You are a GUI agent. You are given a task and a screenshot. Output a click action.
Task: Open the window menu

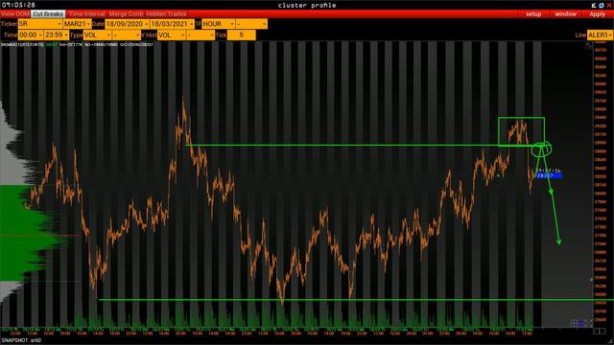pyautogui.click(x=565, y=14)
